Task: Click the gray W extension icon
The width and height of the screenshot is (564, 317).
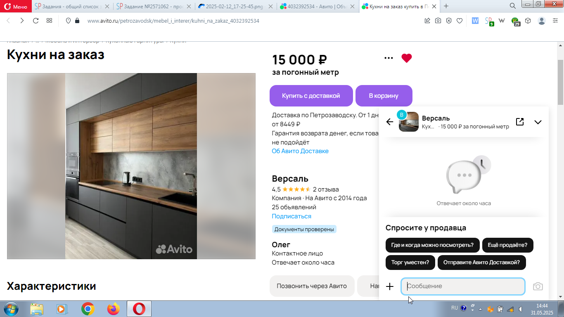Action: point(502,21)
